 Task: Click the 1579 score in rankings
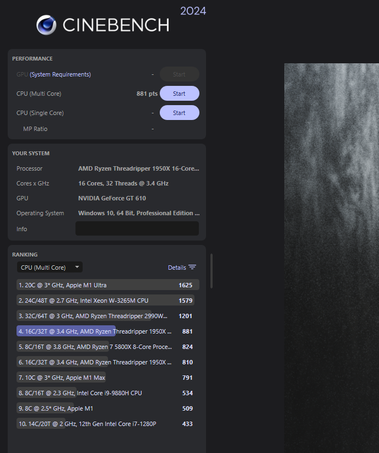[185, 301]
